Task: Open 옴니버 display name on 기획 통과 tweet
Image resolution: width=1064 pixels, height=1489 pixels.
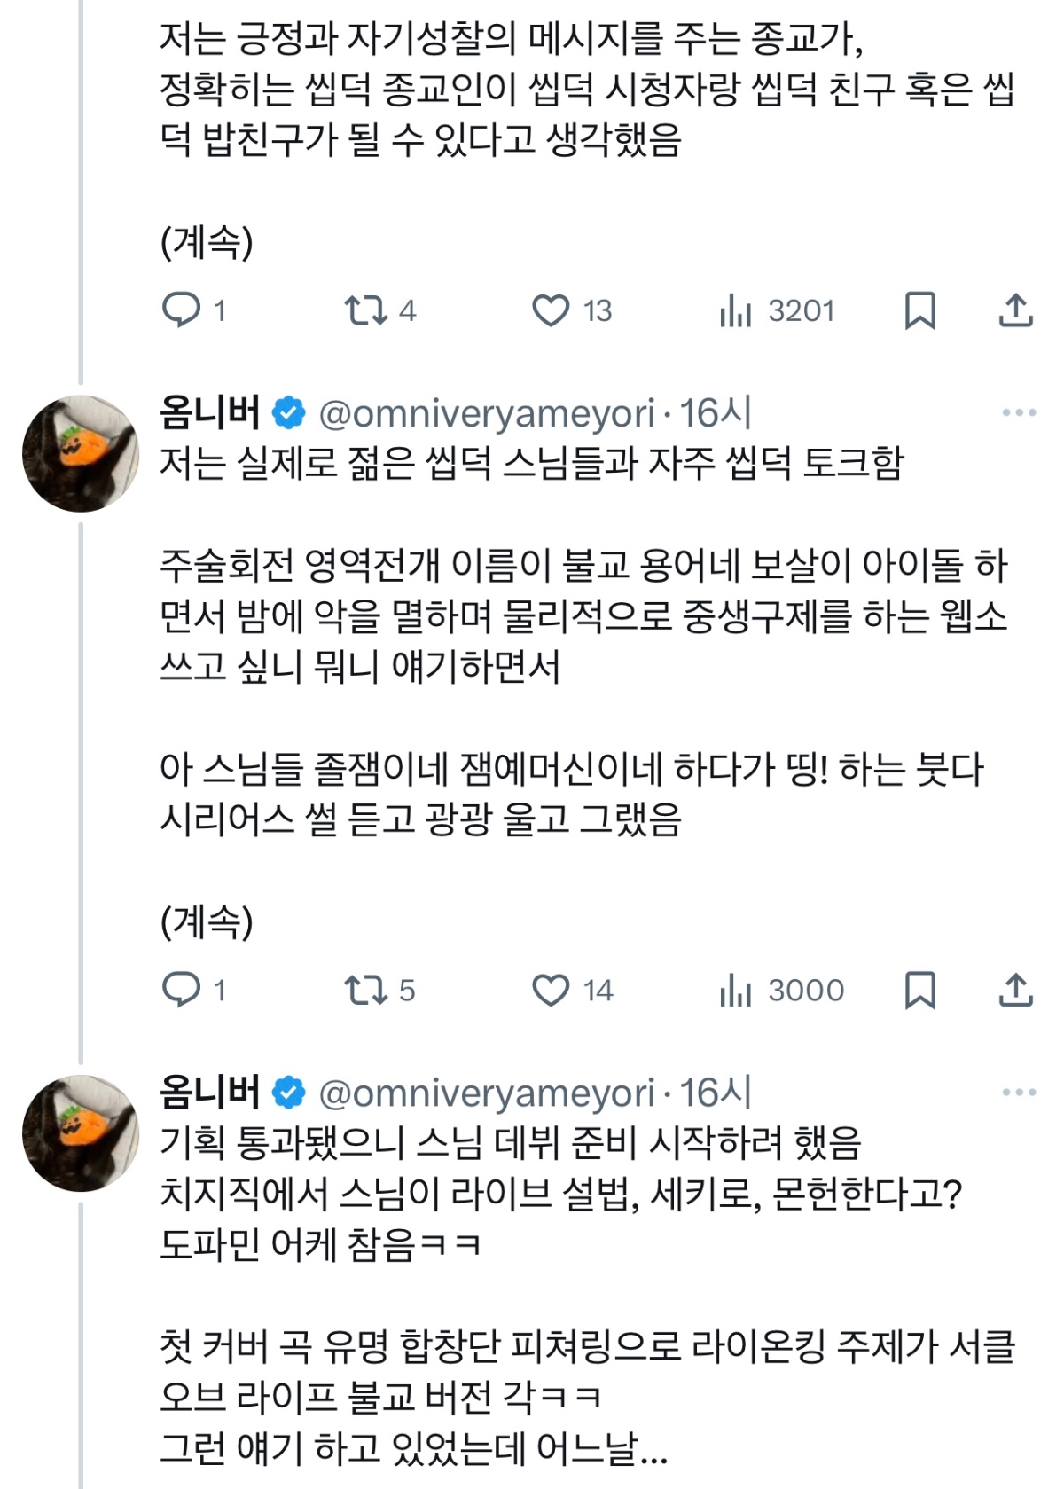Action: click(x=209, y=1093)
